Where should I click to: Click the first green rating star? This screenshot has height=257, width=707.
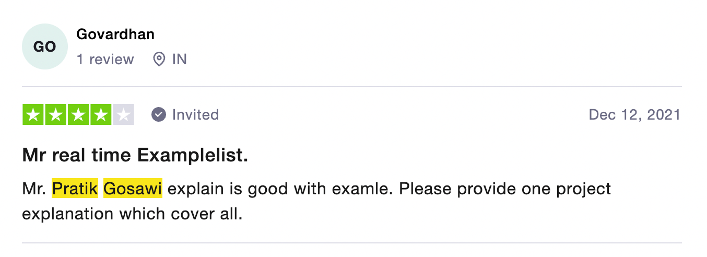point(33,115)
